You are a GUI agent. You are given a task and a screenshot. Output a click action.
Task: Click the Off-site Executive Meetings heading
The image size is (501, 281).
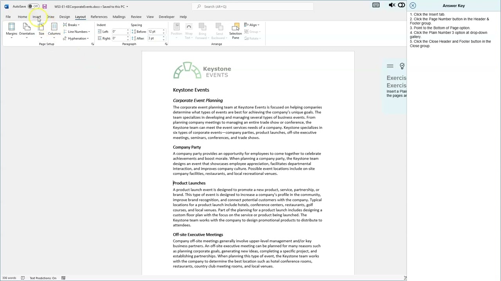point(198,235)
